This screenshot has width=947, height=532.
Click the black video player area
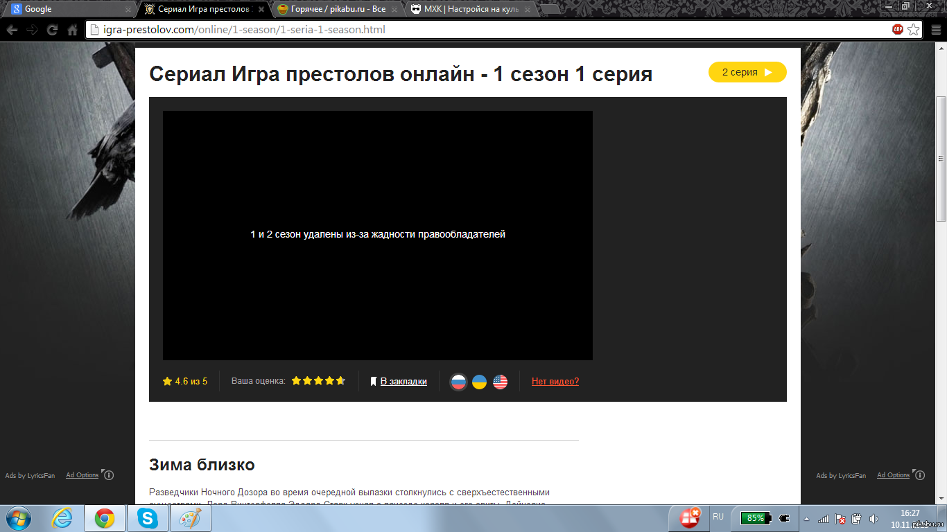378,236
